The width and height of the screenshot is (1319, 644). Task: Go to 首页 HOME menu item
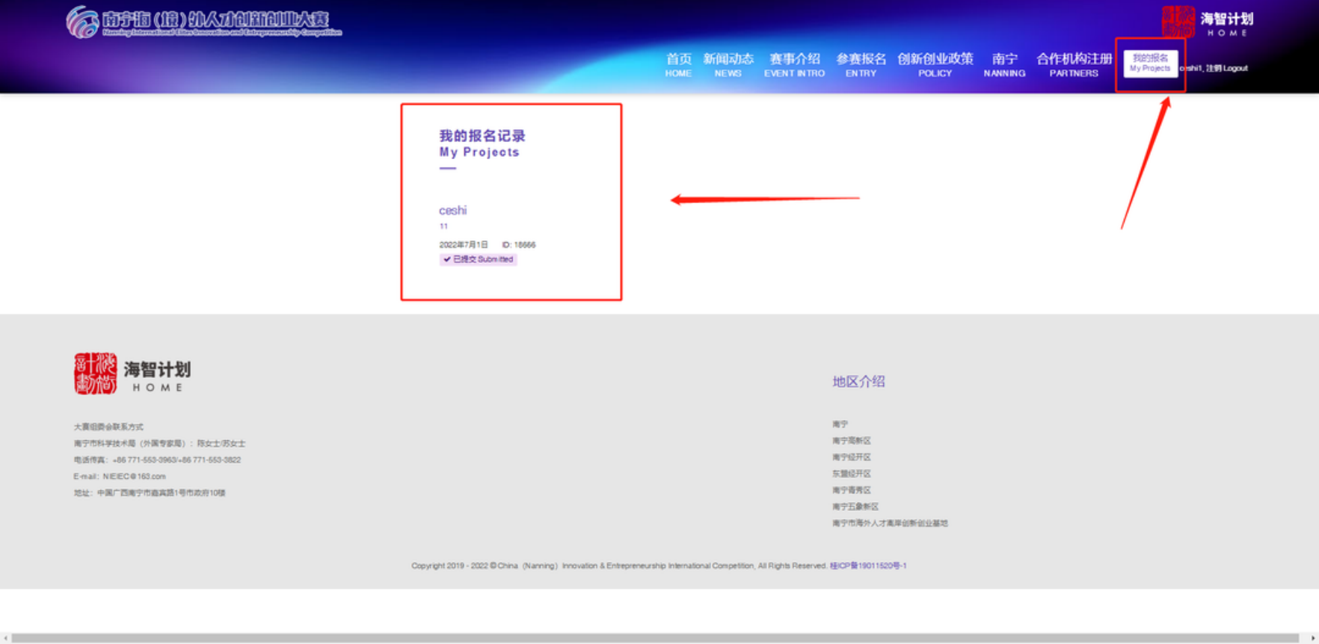click(678, 64)
